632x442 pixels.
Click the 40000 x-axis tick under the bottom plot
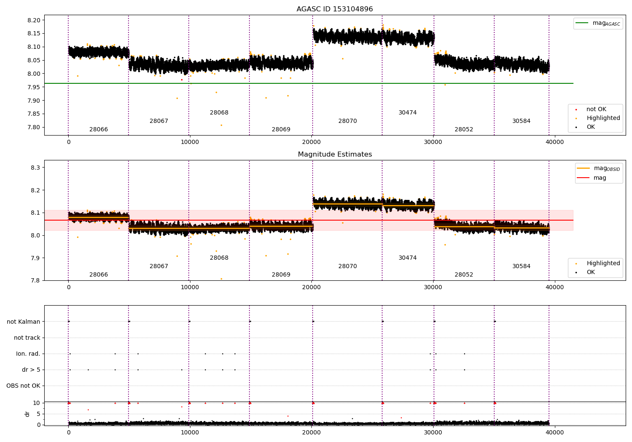[554, 432]
